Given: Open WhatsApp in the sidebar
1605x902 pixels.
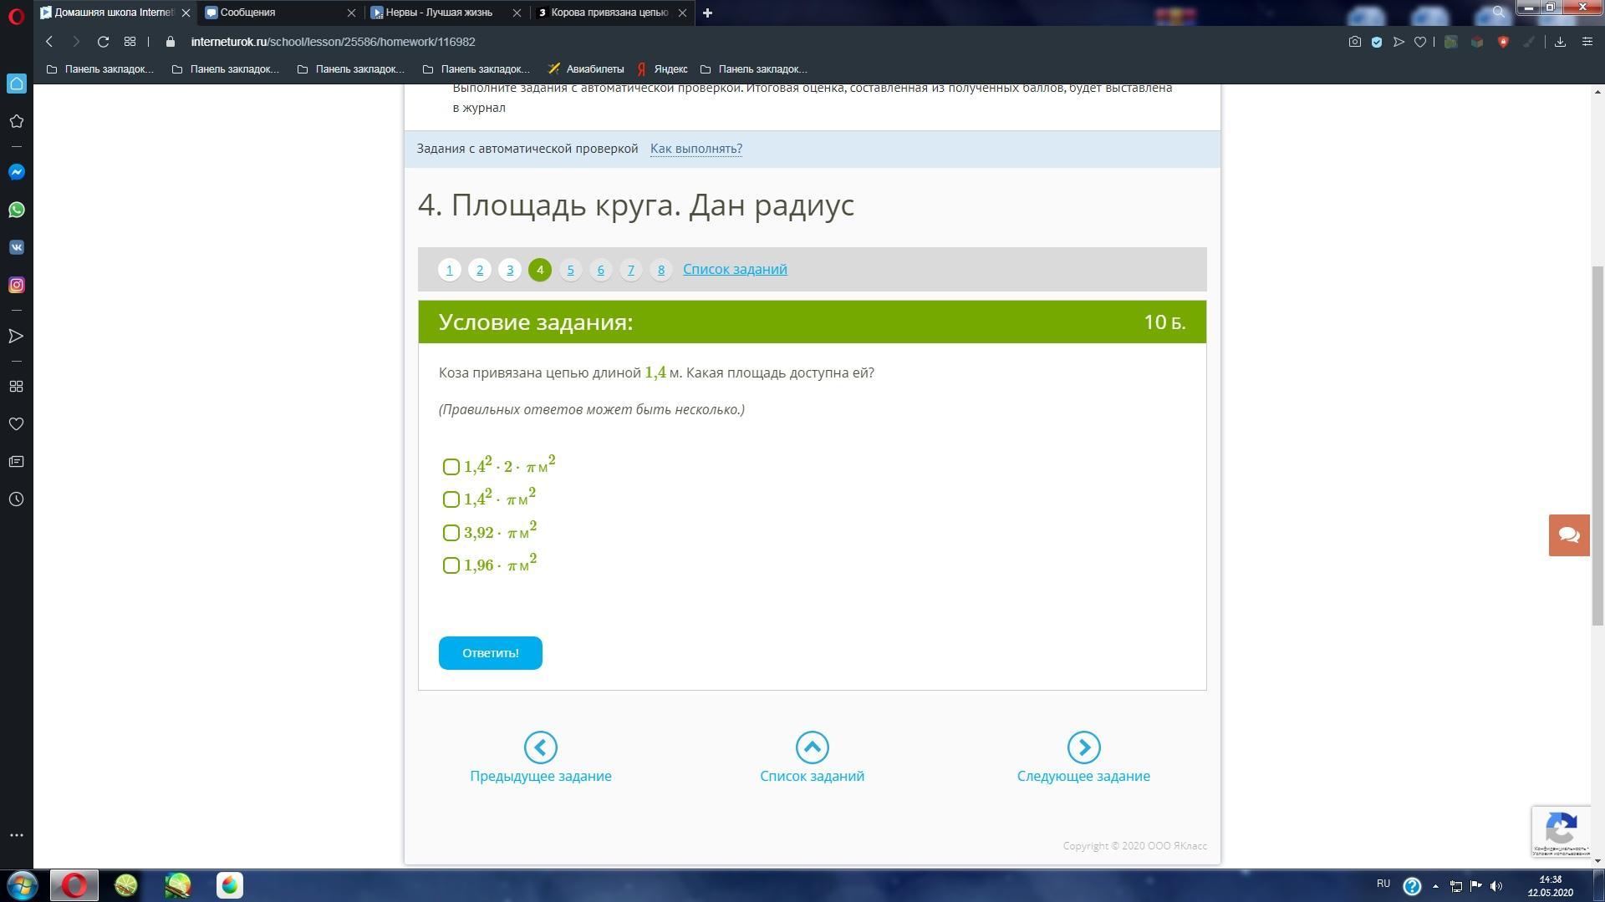Looking at the screenshot, I should click(16, 210).
